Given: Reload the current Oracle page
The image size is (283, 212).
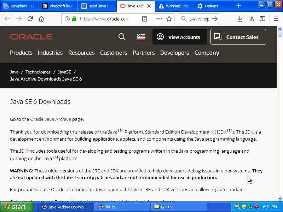Looking at the screenshot, I should coord(30,19).
